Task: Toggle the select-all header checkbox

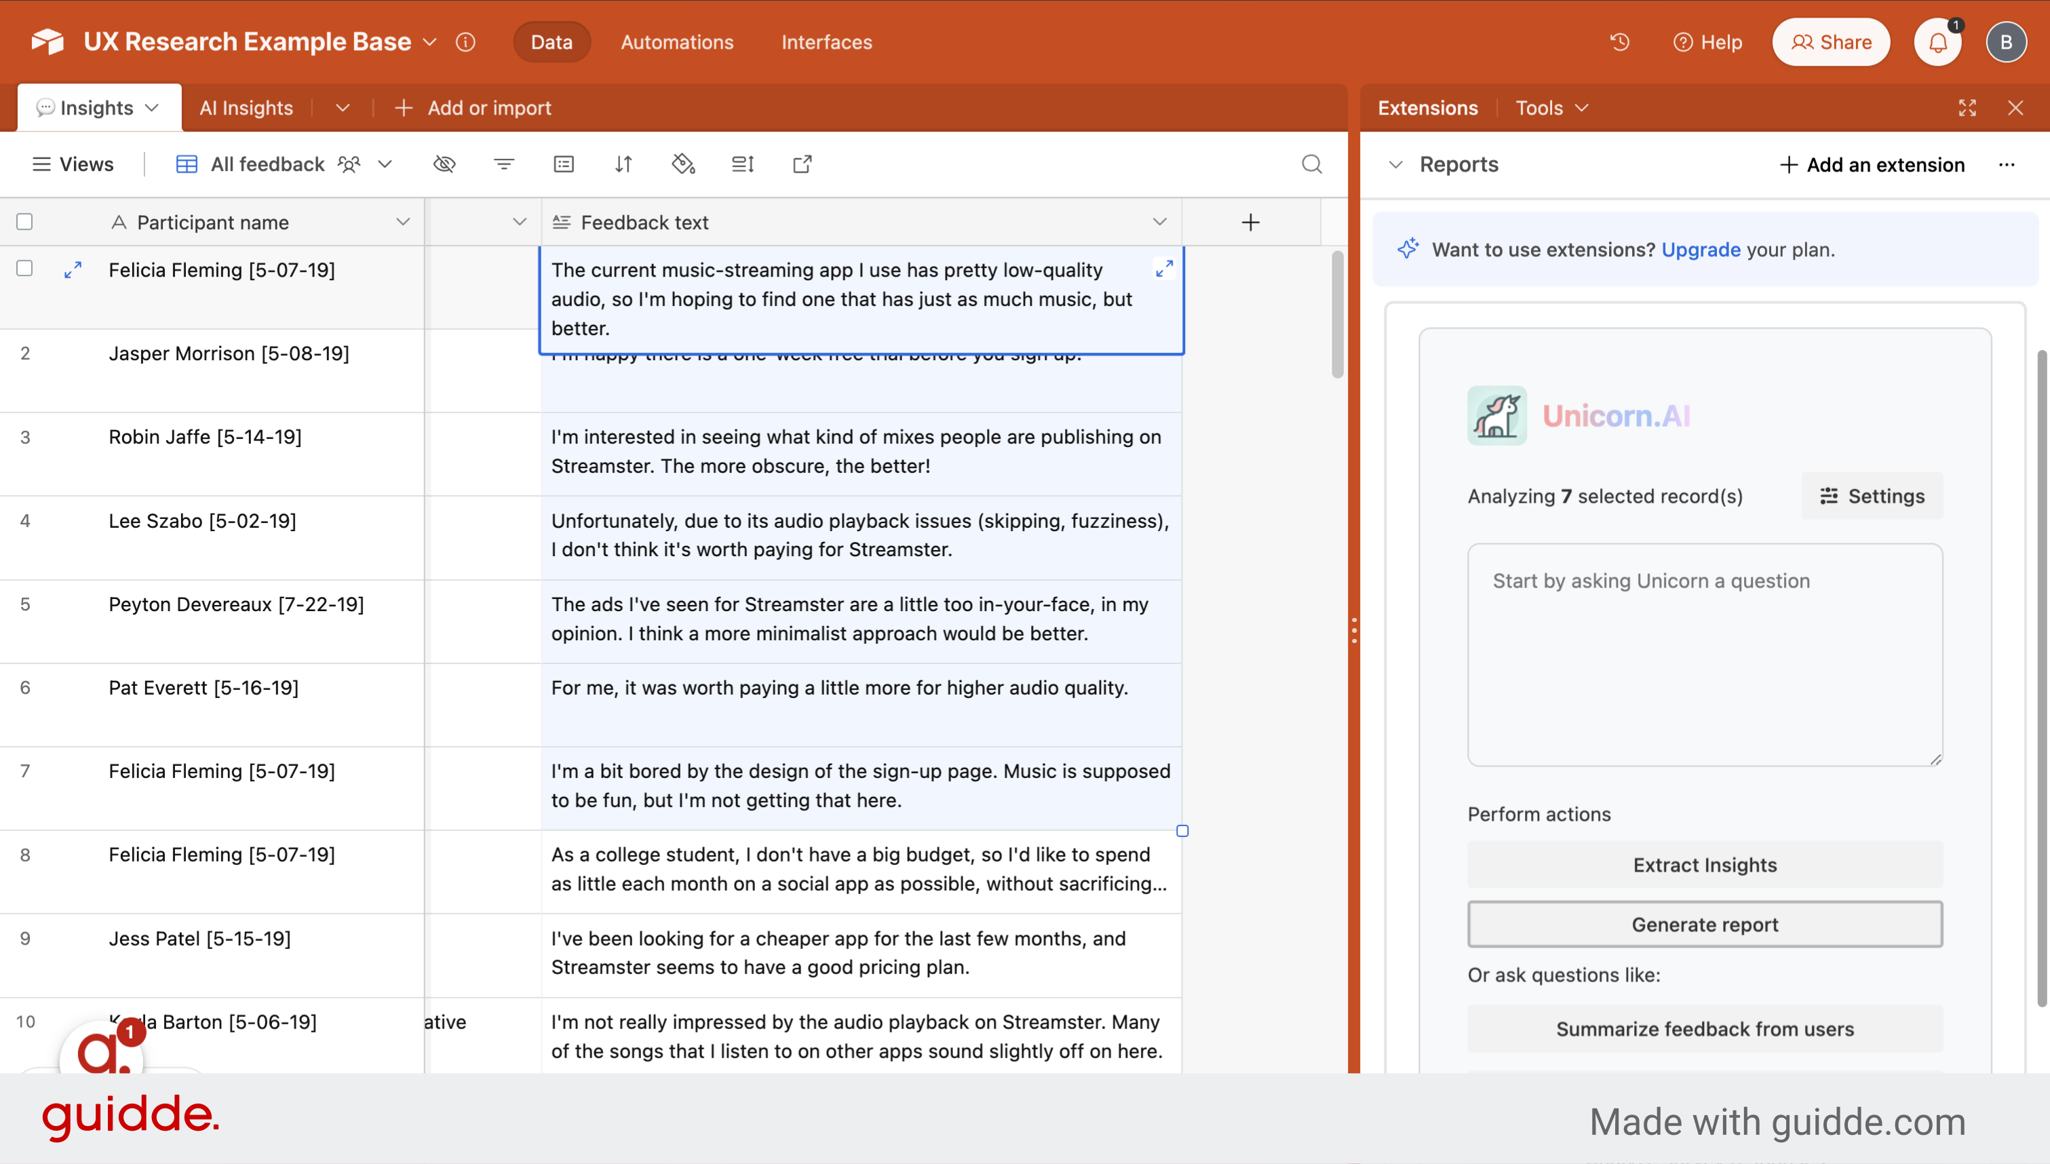Action: click(25, 221)
